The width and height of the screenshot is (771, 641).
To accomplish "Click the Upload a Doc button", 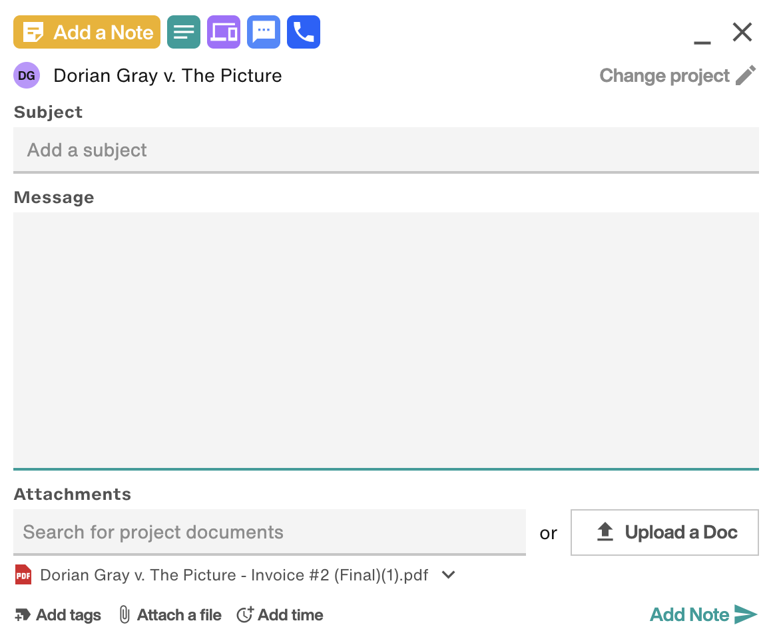I will click(664, 533).
